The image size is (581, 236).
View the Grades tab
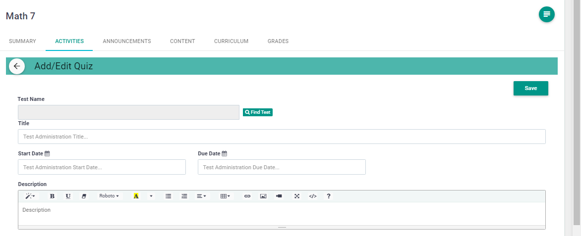(278, 41)
